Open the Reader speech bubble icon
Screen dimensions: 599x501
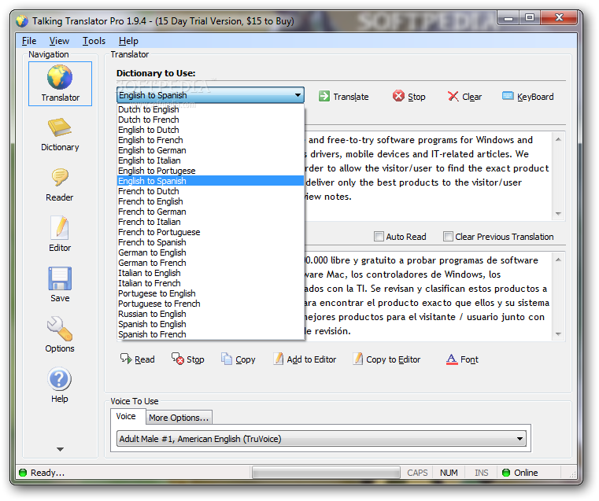point(60,178)
